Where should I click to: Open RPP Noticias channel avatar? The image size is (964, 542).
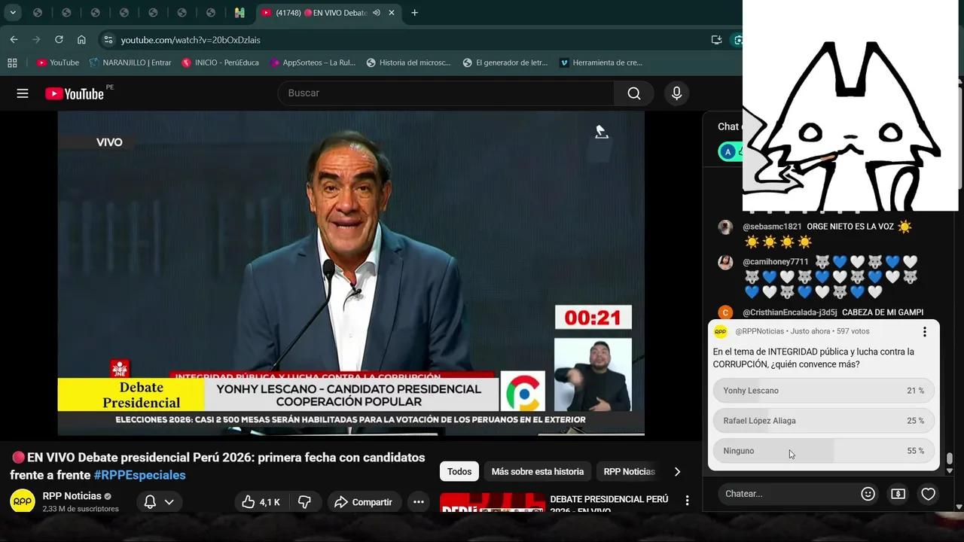[x=23, y=501]
